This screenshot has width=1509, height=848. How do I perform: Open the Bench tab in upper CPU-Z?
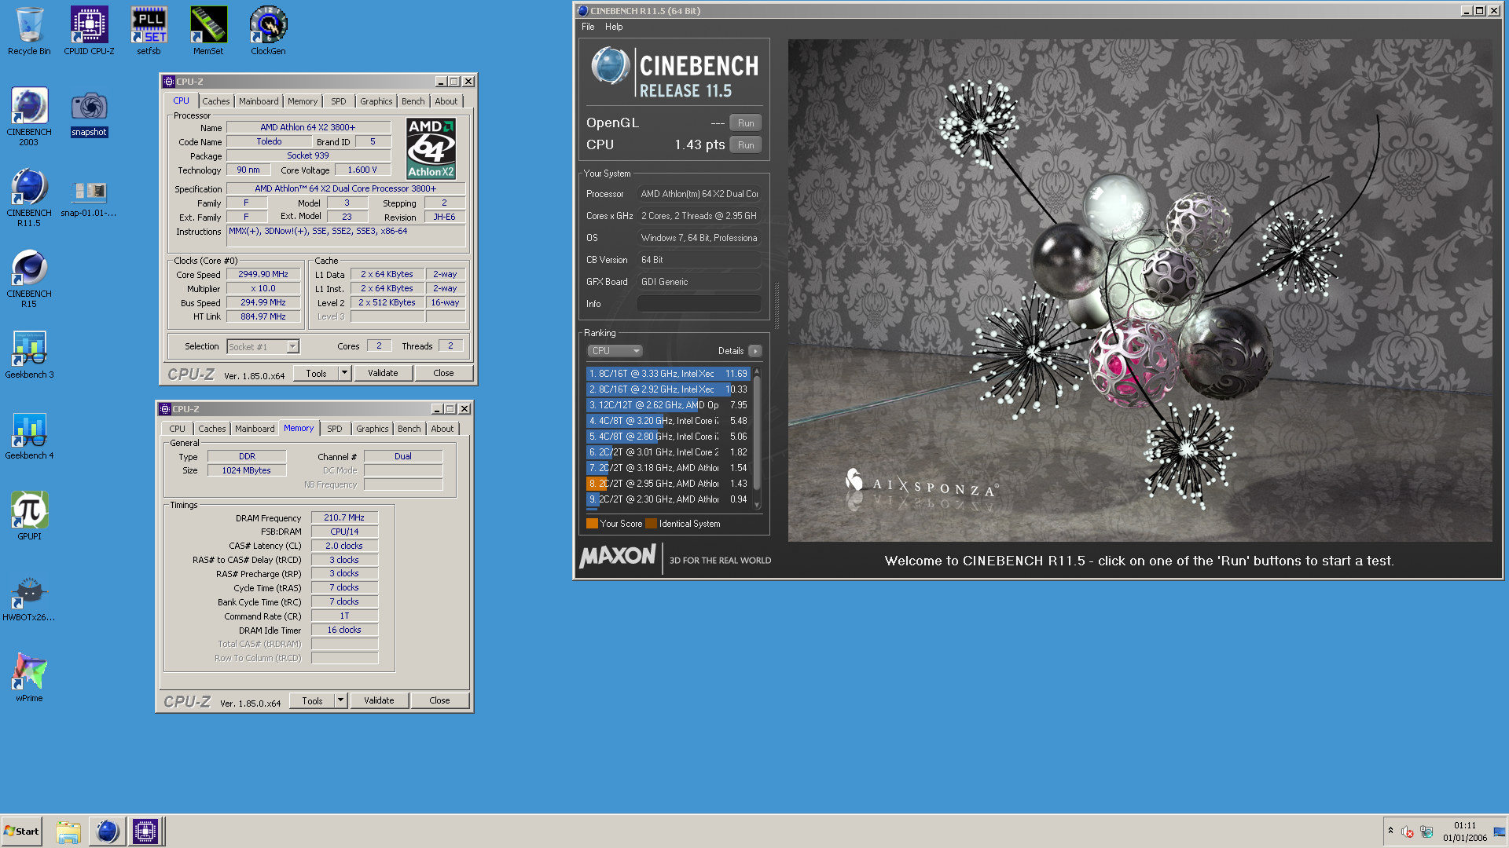(x=413, y=101)
